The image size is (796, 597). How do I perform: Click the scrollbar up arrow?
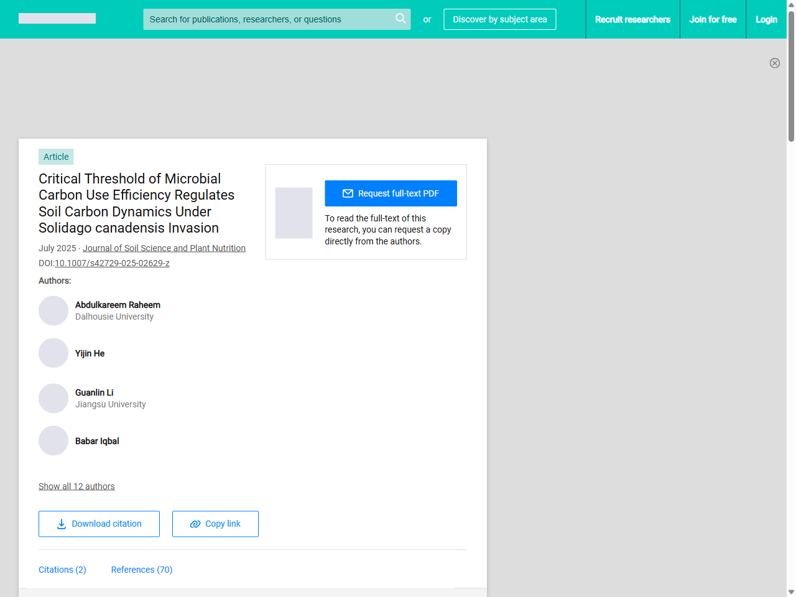pyautogui.click(x=791, y=4)
